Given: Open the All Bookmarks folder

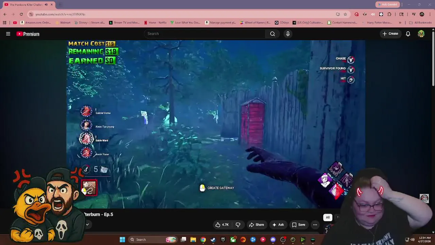Looking at the screenshot, I should (420, 23).
